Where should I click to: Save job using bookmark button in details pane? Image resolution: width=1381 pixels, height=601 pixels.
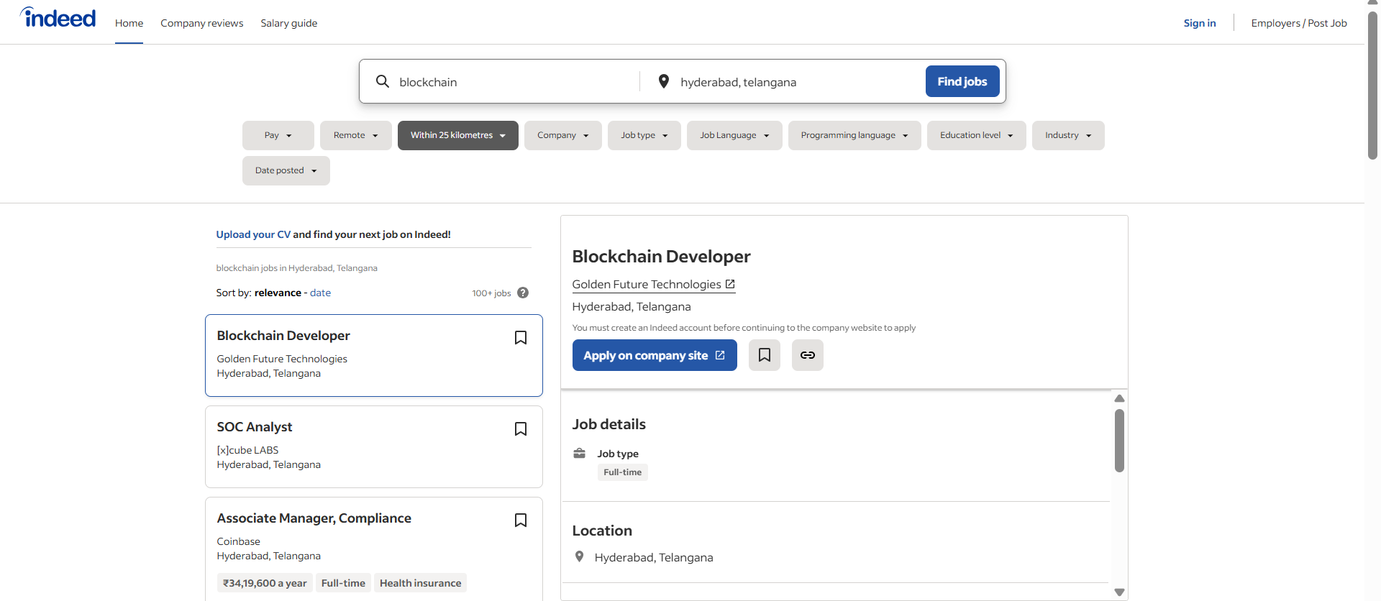click(764, 355)
